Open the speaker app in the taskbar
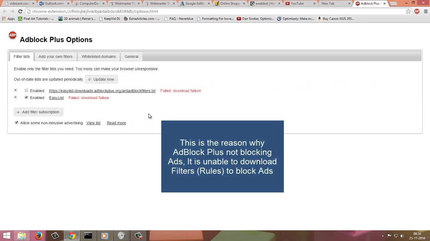This screenshot has width=430, height=241. (121, 236)
